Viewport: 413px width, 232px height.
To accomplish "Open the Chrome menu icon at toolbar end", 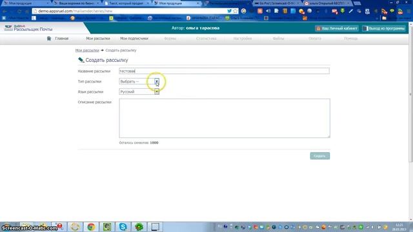I will click(x=408, y=12).
